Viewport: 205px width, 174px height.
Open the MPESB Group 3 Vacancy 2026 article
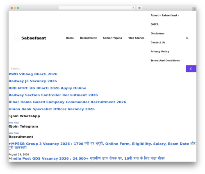click(x=102, y=146)
